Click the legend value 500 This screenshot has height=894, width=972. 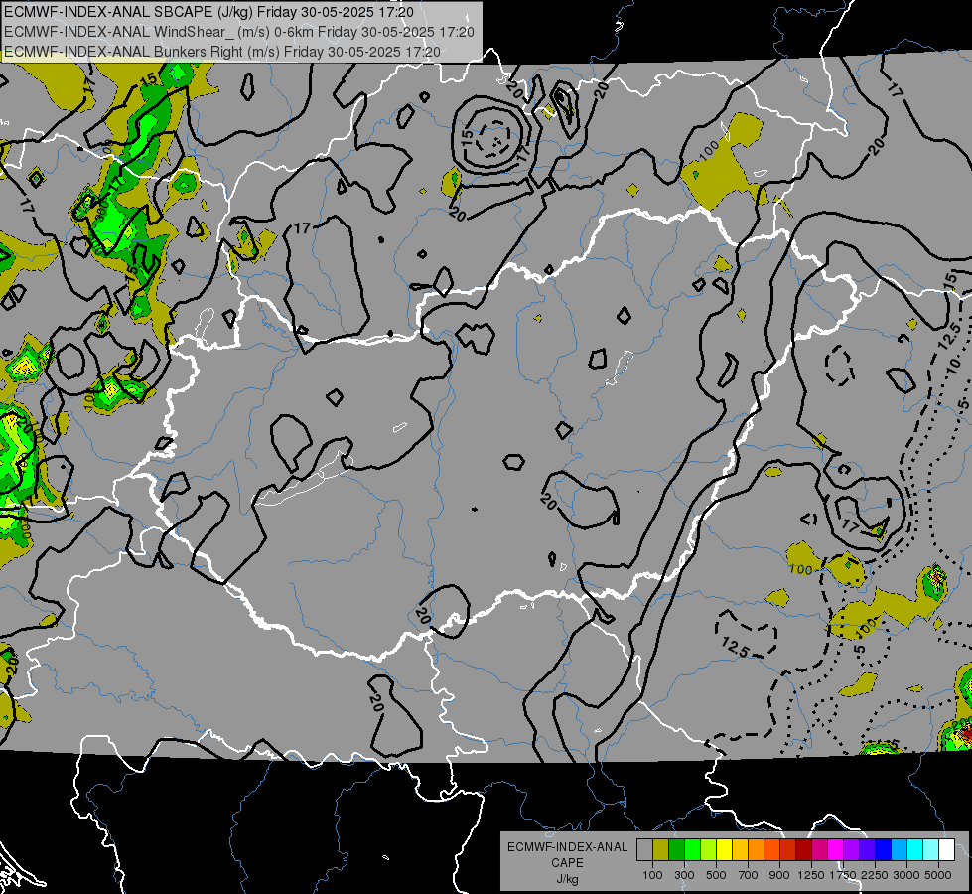[716, 875]
